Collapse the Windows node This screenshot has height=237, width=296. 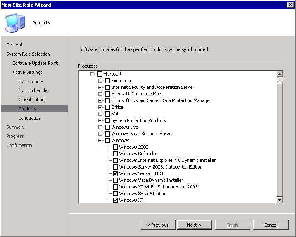pos(100,140)
